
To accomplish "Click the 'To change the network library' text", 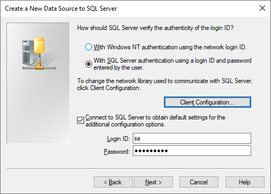I will [164, 84].
